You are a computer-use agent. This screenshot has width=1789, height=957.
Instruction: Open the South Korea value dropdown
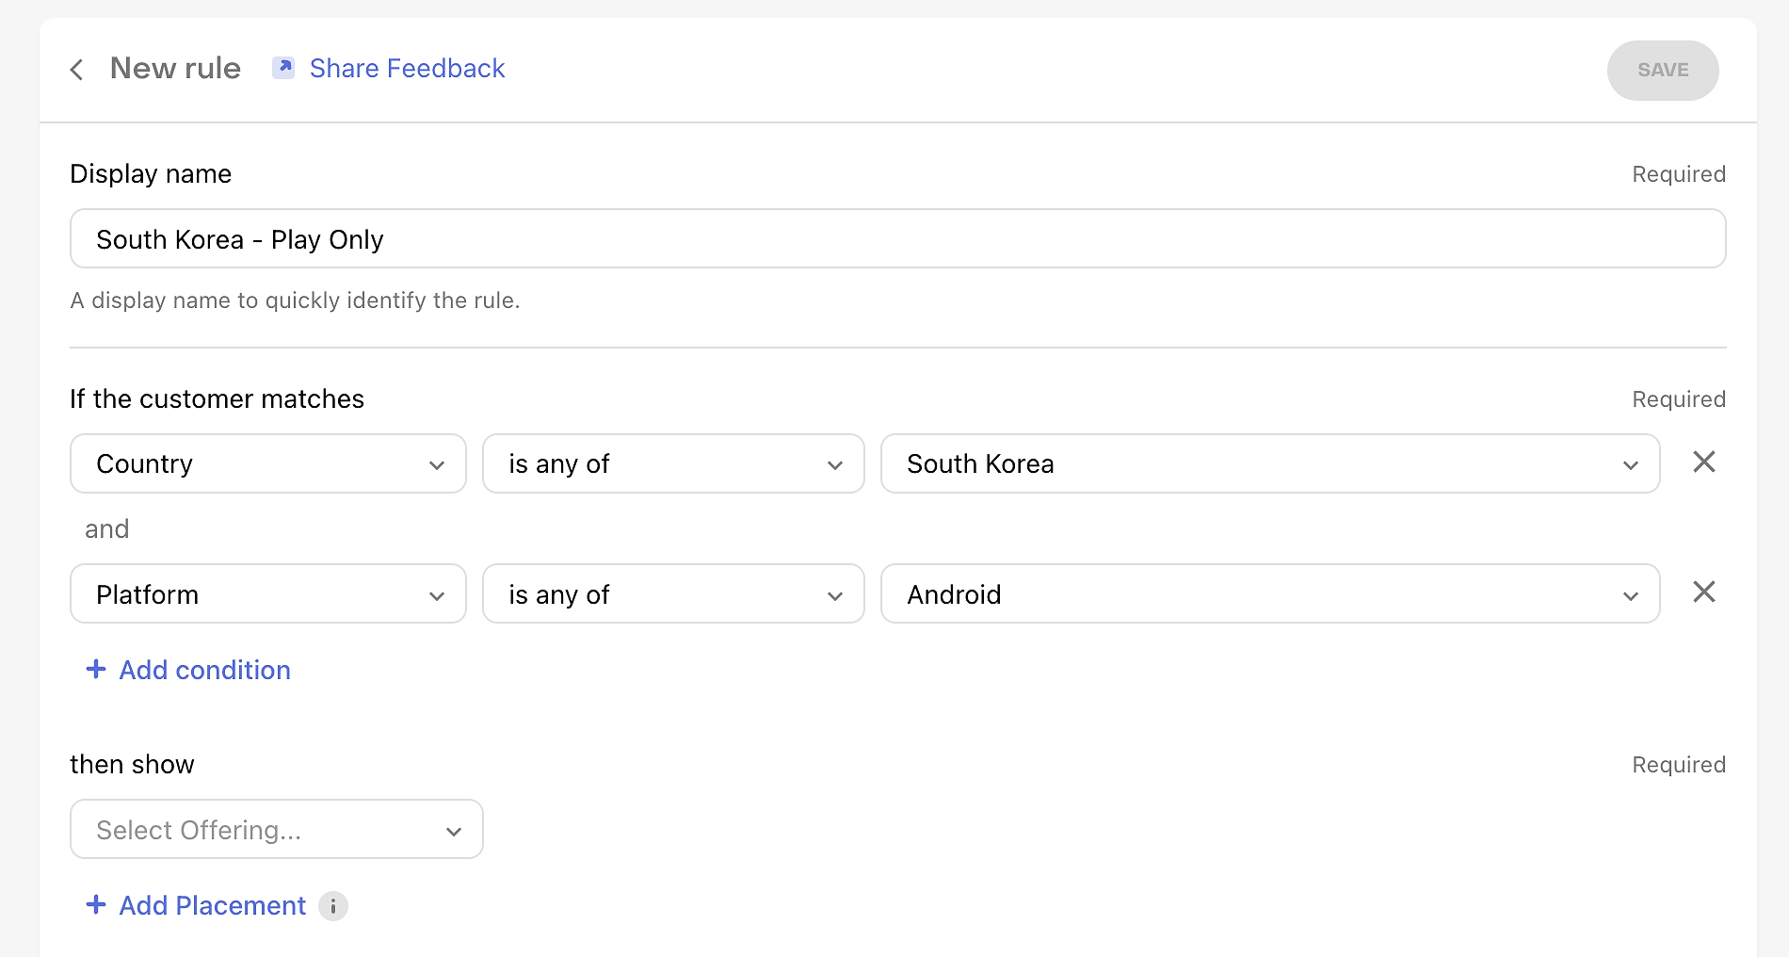tap(1270, 463)
